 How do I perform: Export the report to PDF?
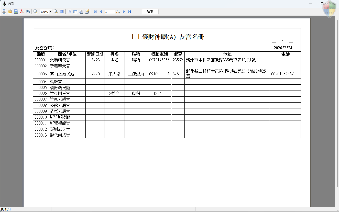[x=22, y=12]
